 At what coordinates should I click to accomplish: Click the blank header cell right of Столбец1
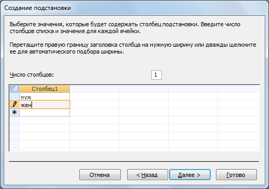tap(94, 89)
